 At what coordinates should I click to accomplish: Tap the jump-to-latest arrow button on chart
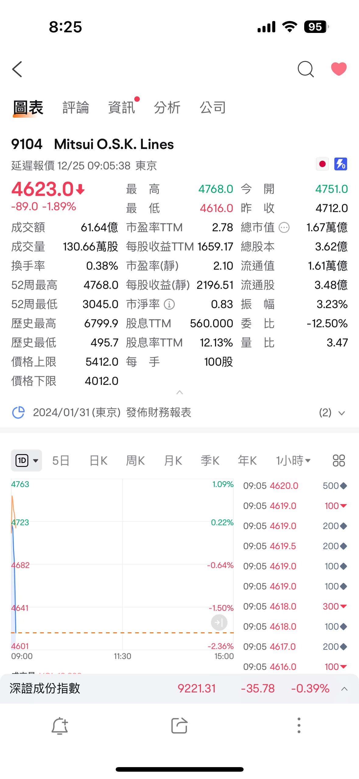tap(219, 622)
